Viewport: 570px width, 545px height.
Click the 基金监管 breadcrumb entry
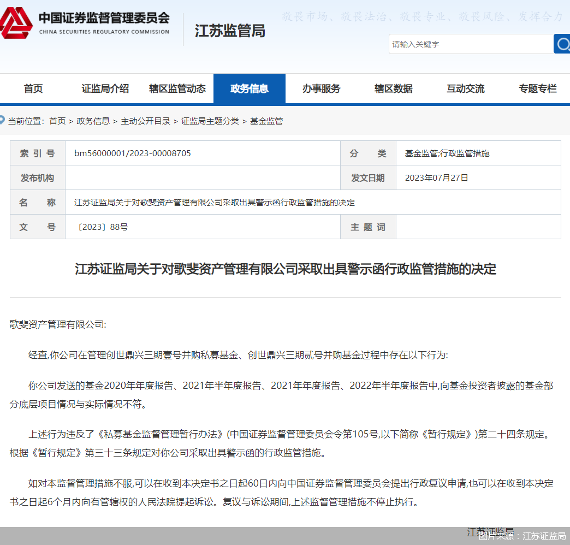click(x=268, y=121)
